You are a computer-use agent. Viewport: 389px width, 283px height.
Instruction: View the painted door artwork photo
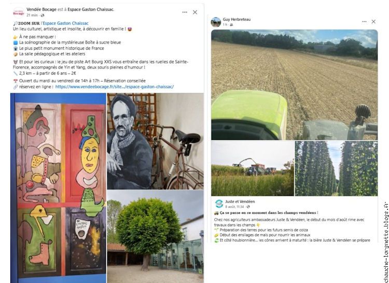click(x=58, y=188)
